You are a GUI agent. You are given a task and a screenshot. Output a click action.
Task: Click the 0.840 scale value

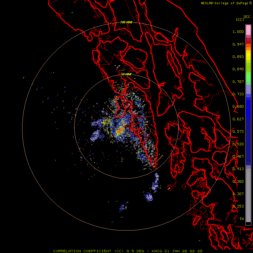238,69
